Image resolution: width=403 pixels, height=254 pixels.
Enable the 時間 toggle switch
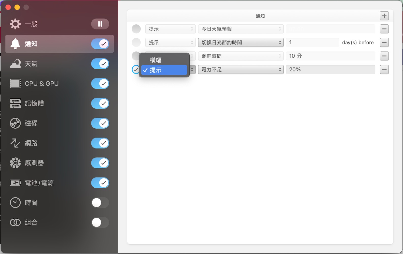(x=100, y=203)
